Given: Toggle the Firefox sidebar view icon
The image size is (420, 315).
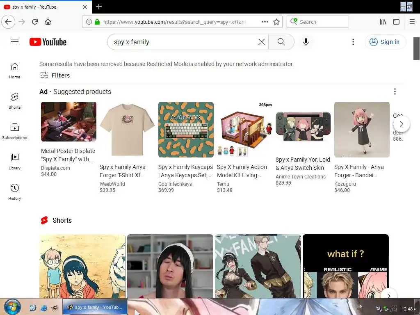Looking at the screenshot, I should pyautogui.click(x=396, y=22).
